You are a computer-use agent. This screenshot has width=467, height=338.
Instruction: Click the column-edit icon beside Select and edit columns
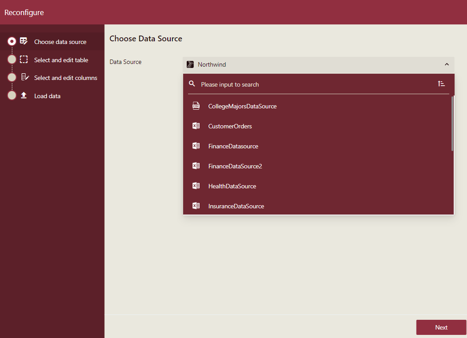pyautogui.click(x=24, y=77)
